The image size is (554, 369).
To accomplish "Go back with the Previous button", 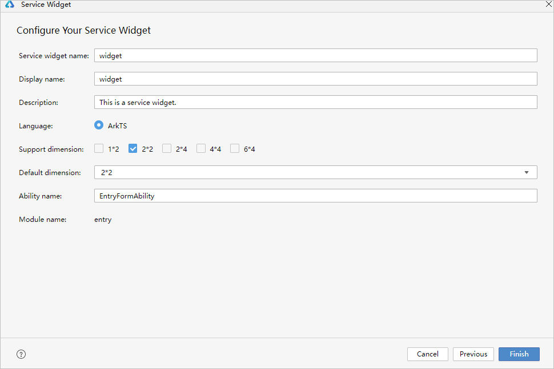I will 473,354.
